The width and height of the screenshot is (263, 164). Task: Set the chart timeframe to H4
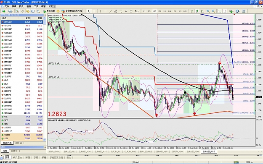(x=170, y=11)
